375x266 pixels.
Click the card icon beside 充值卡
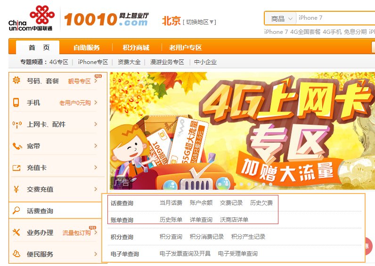[x=16, y=168]
